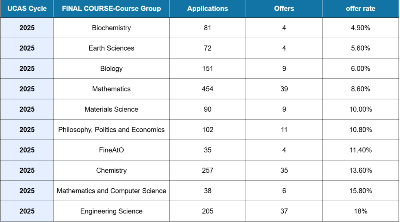Select the Materials Science cell

111,109
